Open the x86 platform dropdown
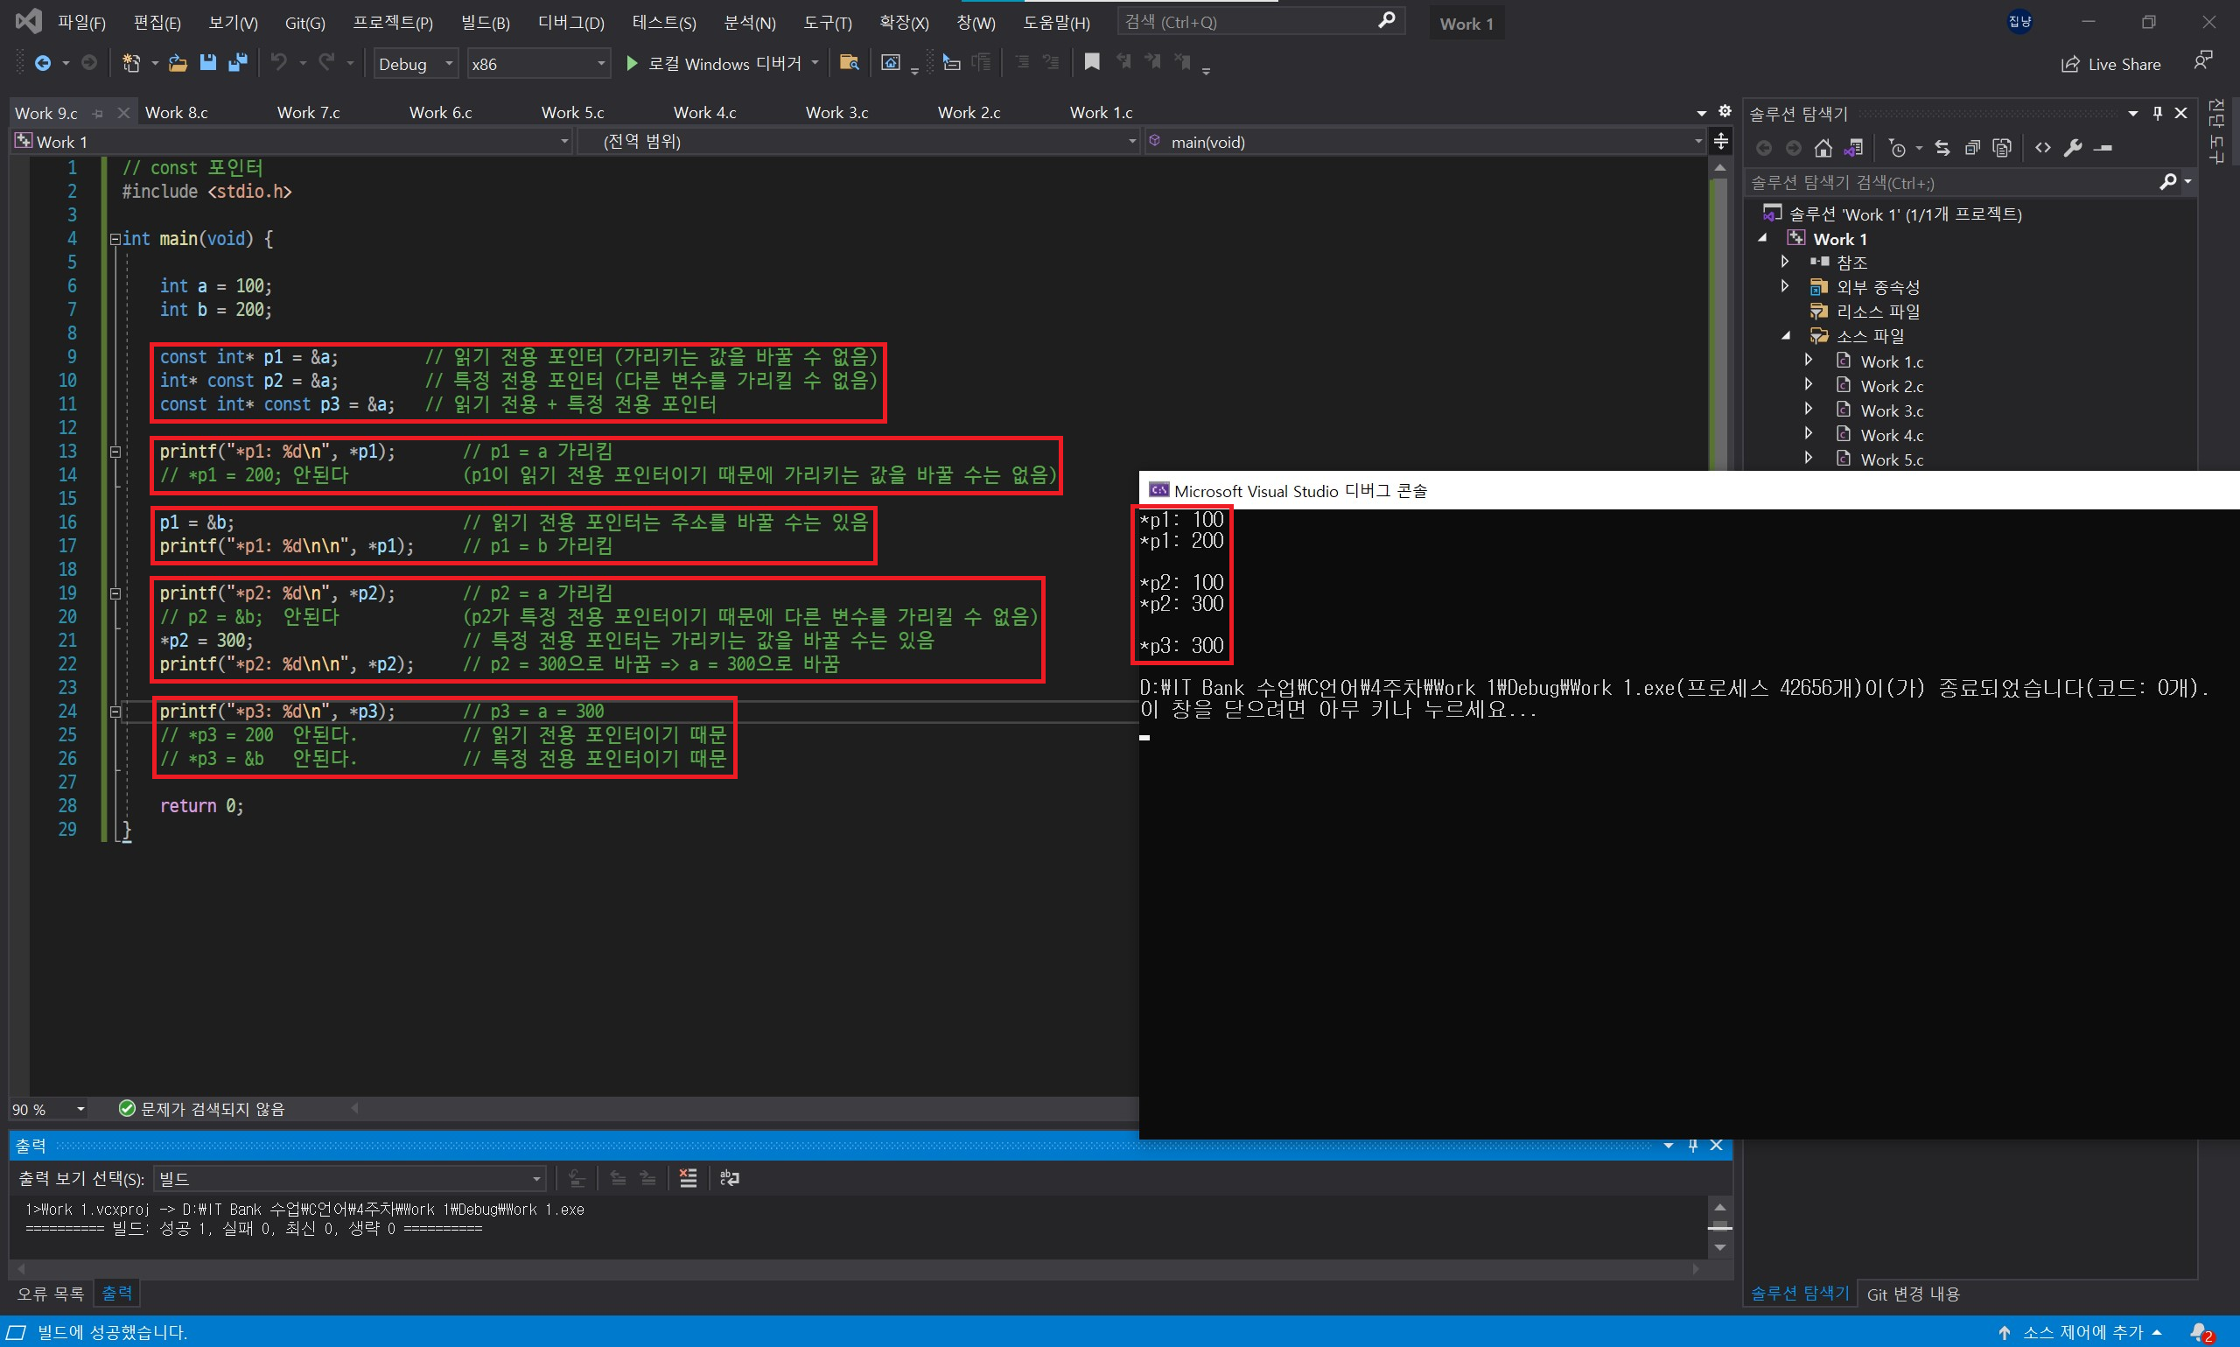 537,64
